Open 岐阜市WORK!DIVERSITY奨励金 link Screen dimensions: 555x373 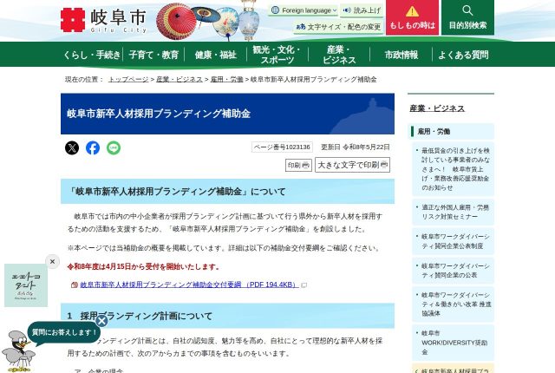[x=454, y=343]
